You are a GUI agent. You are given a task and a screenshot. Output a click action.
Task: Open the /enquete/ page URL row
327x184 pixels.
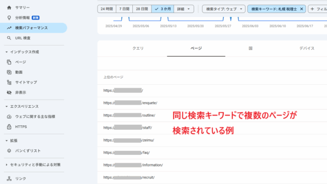(212, 103)
